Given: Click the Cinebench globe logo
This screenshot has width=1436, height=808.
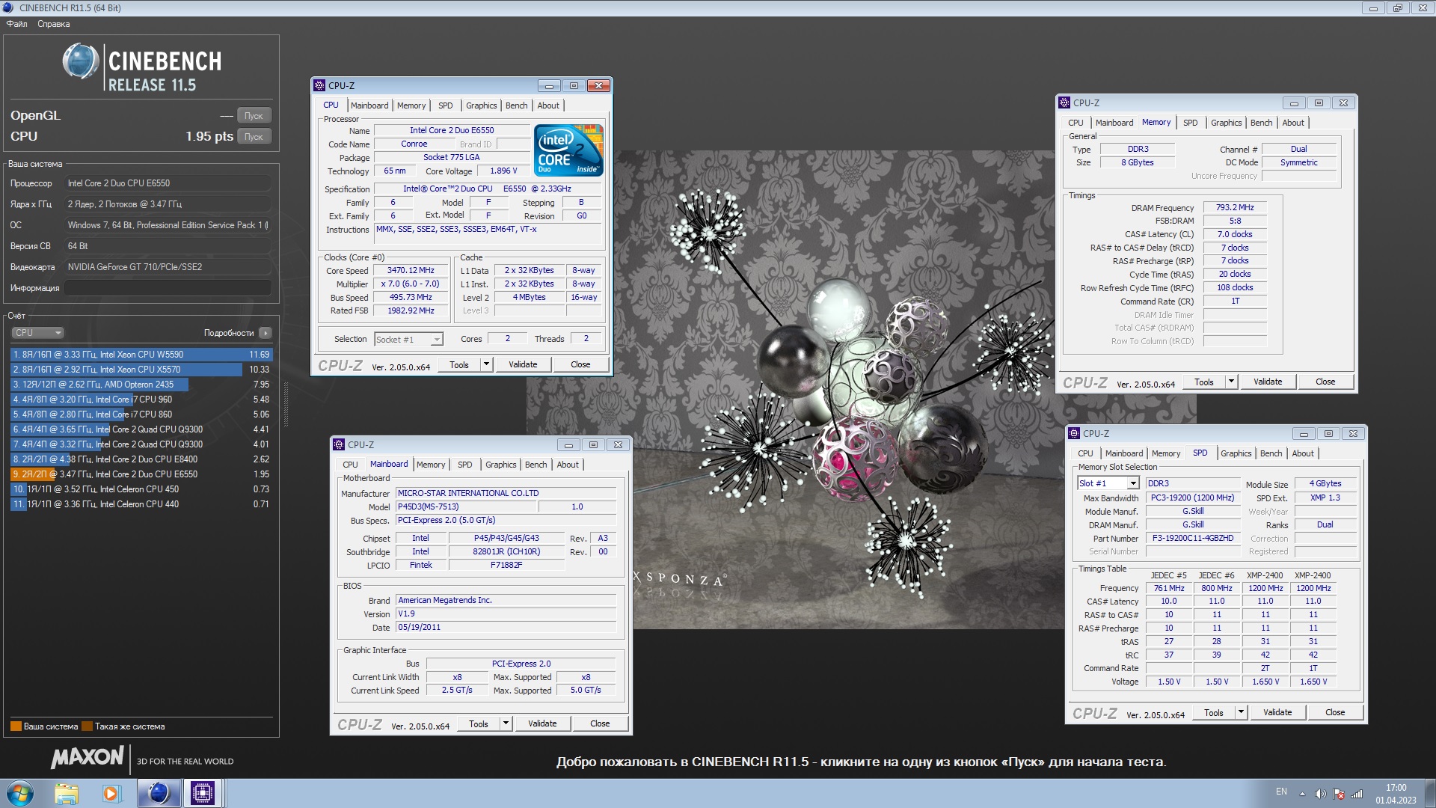Looking at the screenshot, I should tap(81, 61).
